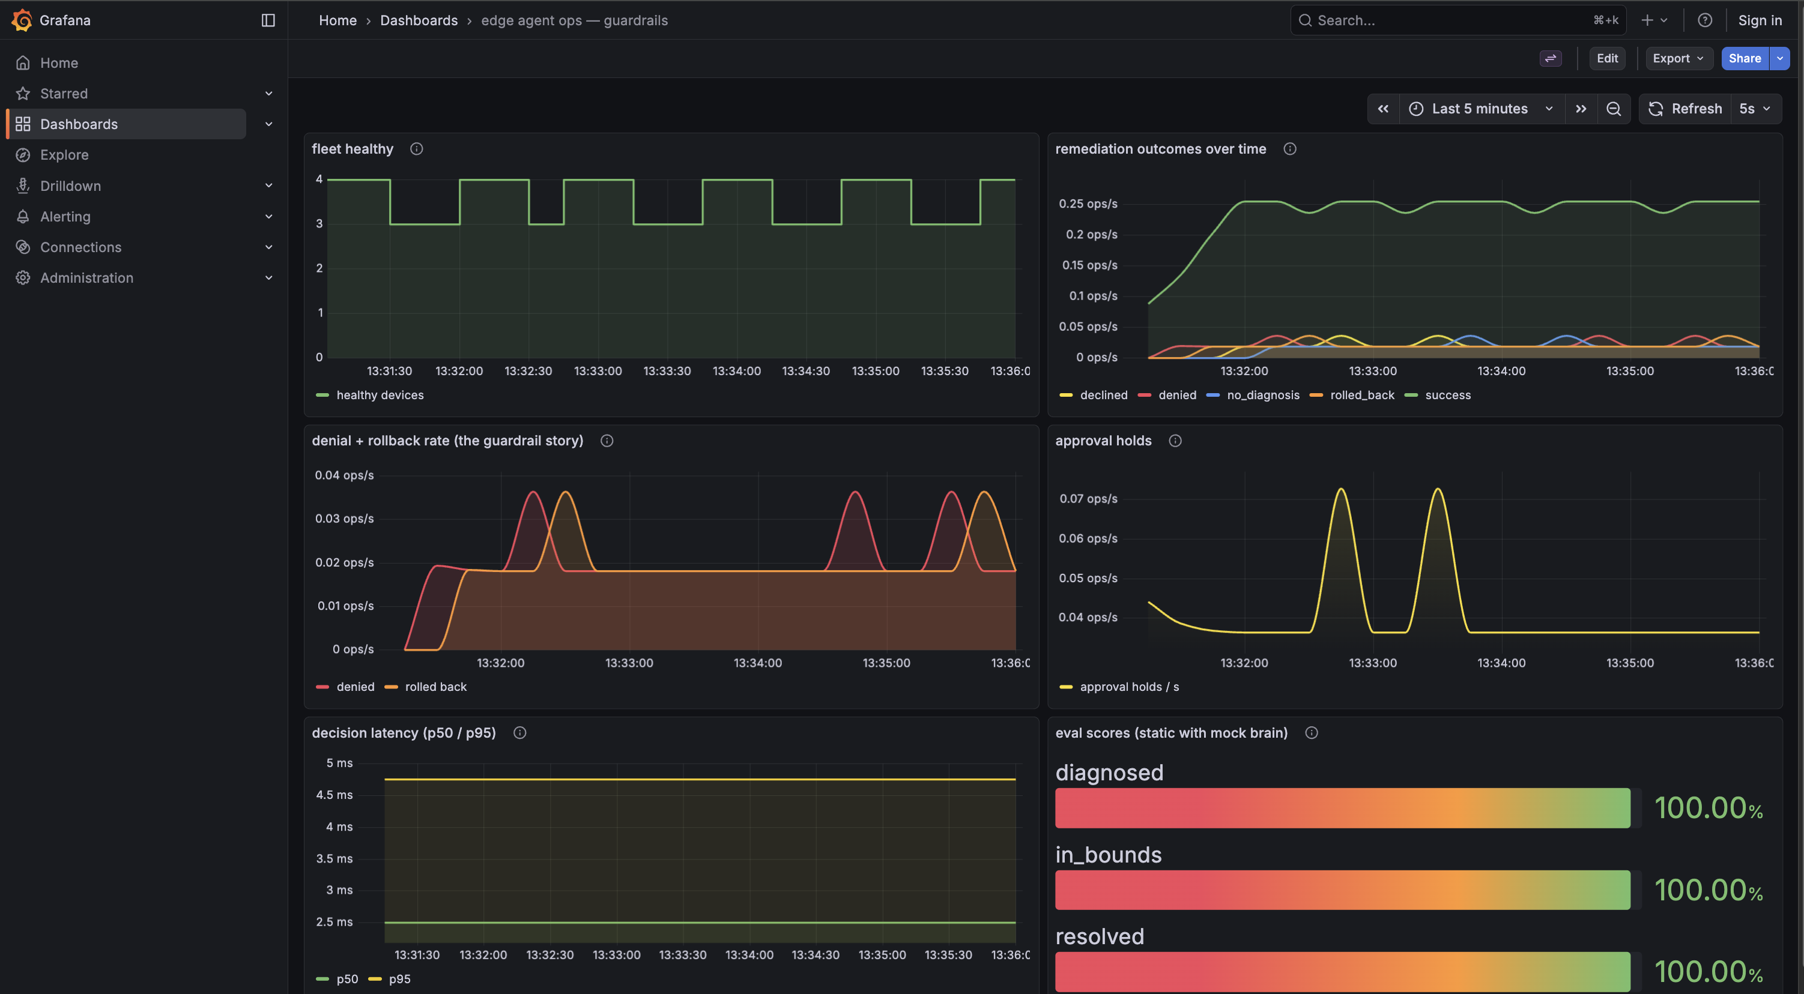
Task: Open Last 5 minutes time picker
Action: (x=1481, y=109)
